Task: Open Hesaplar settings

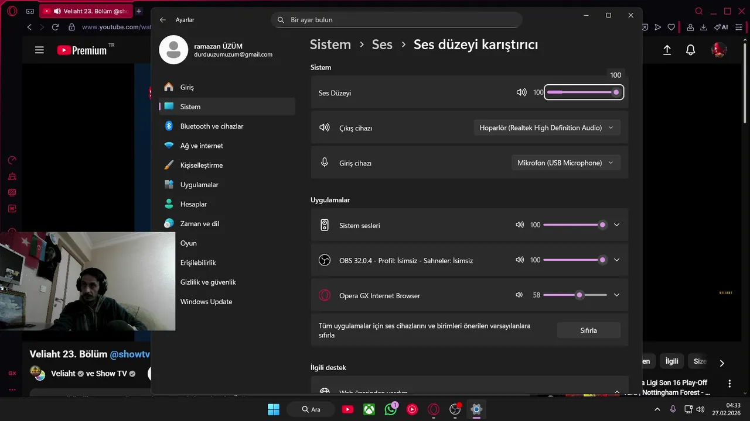Action: coord(227,204)
